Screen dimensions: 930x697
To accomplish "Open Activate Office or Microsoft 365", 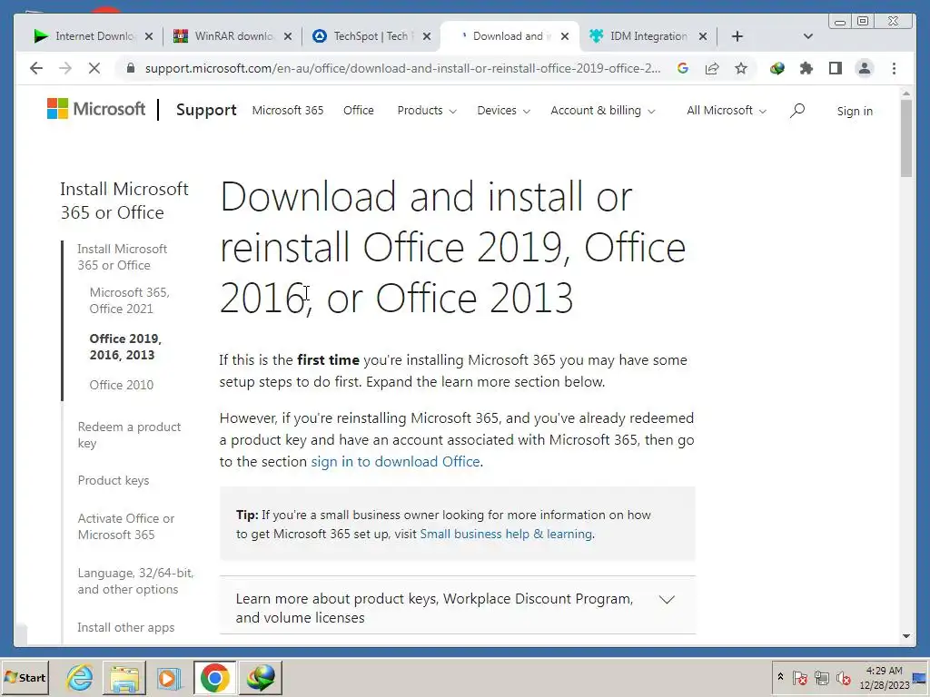I will click(125, 525).
